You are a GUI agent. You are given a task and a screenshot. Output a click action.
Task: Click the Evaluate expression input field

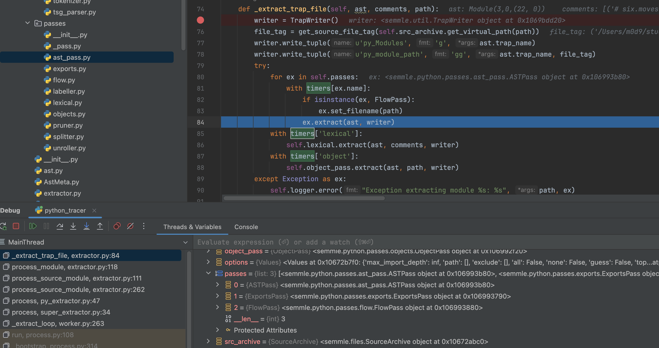[425, 242]
